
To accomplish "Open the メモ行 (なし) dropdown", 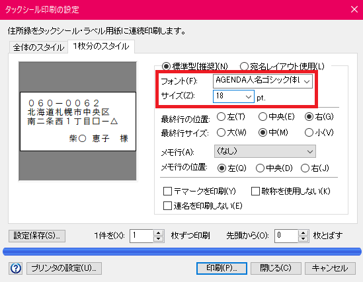I will pos(265,151).
